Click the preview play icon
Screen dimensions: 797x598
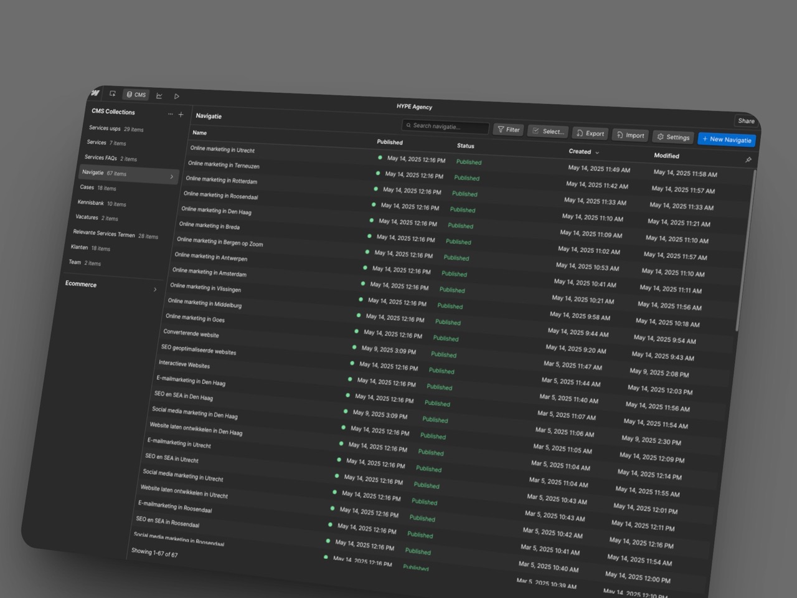[177, 96]
